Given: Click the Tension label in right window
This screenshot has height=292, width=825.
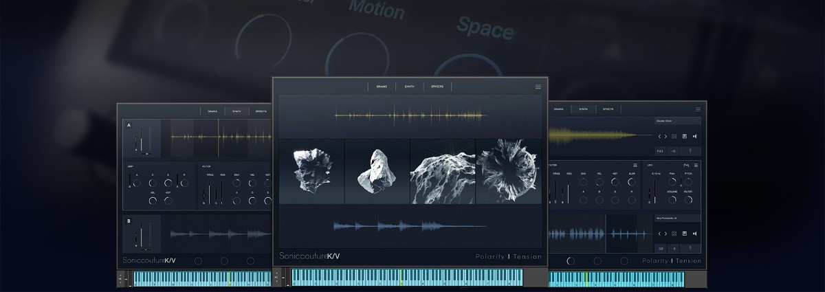Looking at the screenshot, I should click(x=689, y=260).
